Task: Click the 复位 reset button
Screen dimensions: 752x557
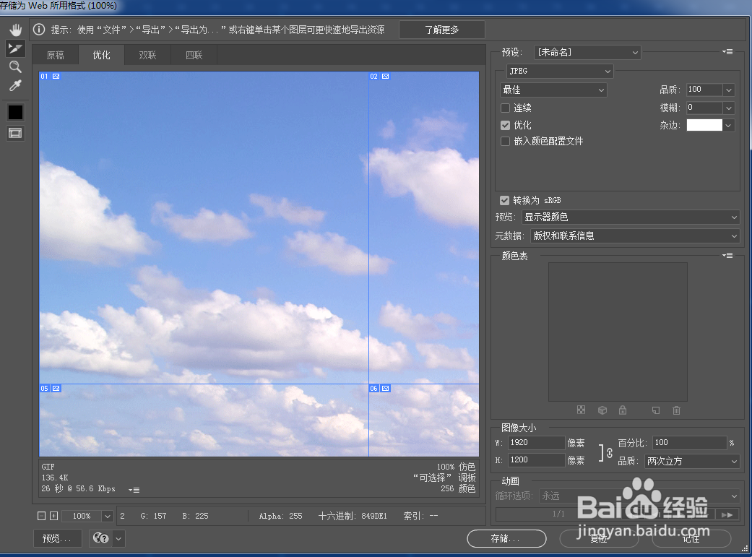Action: (x=599, y=538)
